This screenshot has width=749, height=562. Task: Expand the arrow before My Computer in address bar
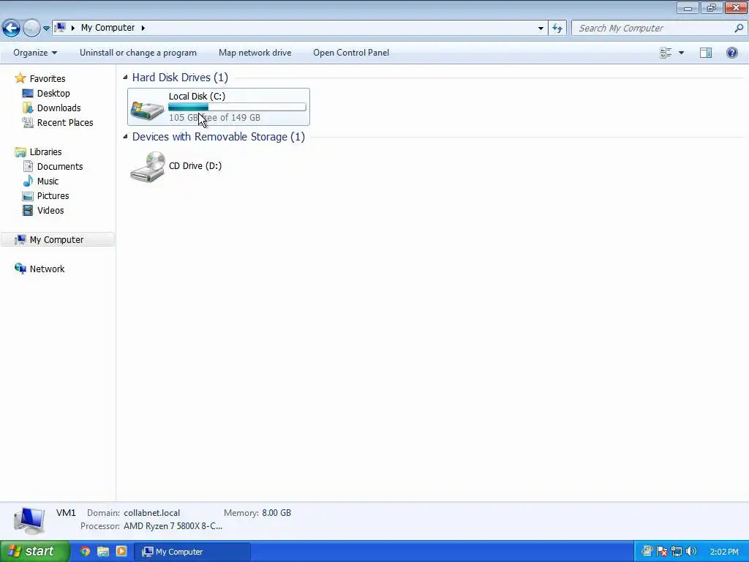[73, 29]
